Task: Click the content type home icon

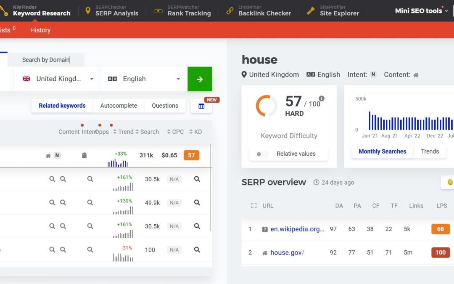Action: [x=415, y=74]
